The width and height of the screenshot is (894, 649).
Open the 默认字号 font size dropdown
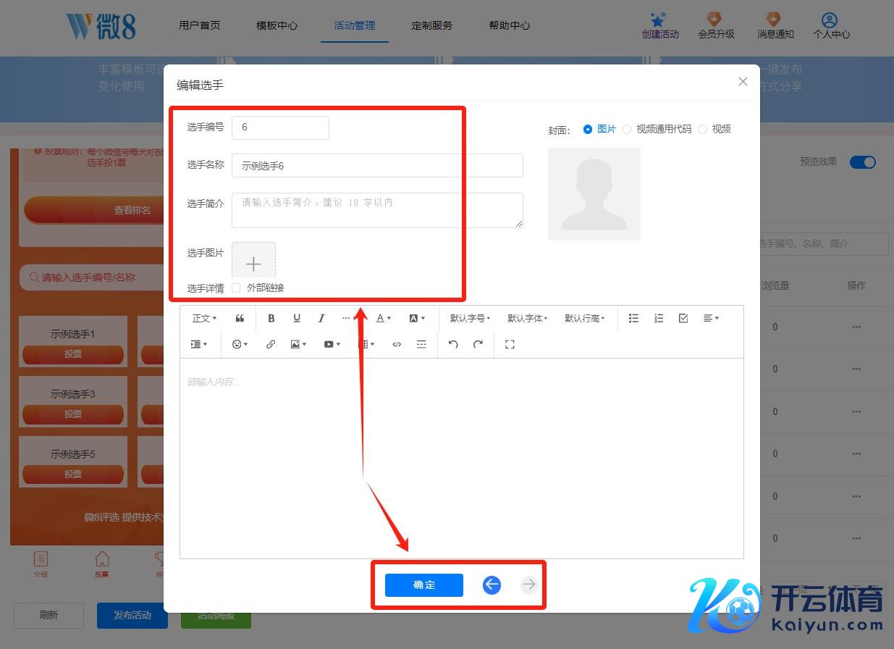(470, 318)
